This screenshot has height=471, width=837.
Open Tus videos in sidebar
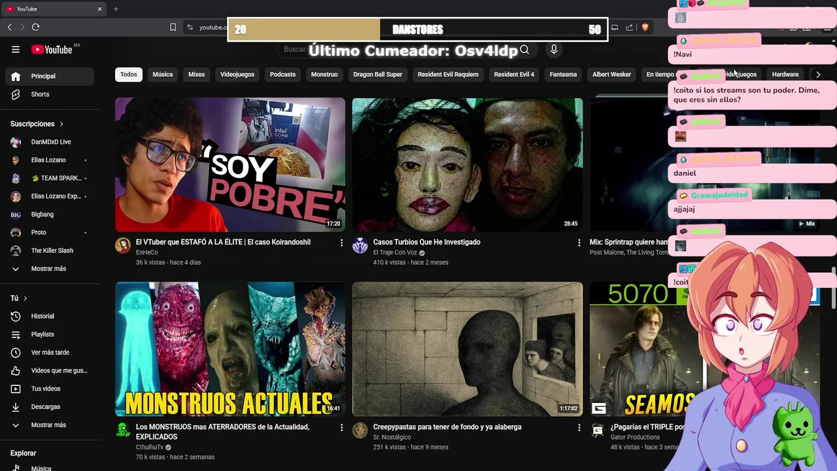click(x=50, y=389)
